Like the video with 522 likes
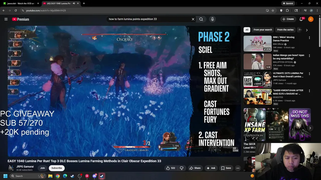Image resolution: width=321 pixels, height=180 pixels. coord(171,168)
